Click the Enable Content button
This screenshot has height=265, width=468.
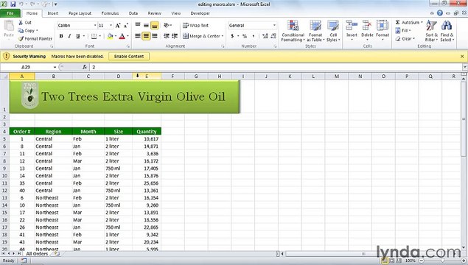[129, 57]
